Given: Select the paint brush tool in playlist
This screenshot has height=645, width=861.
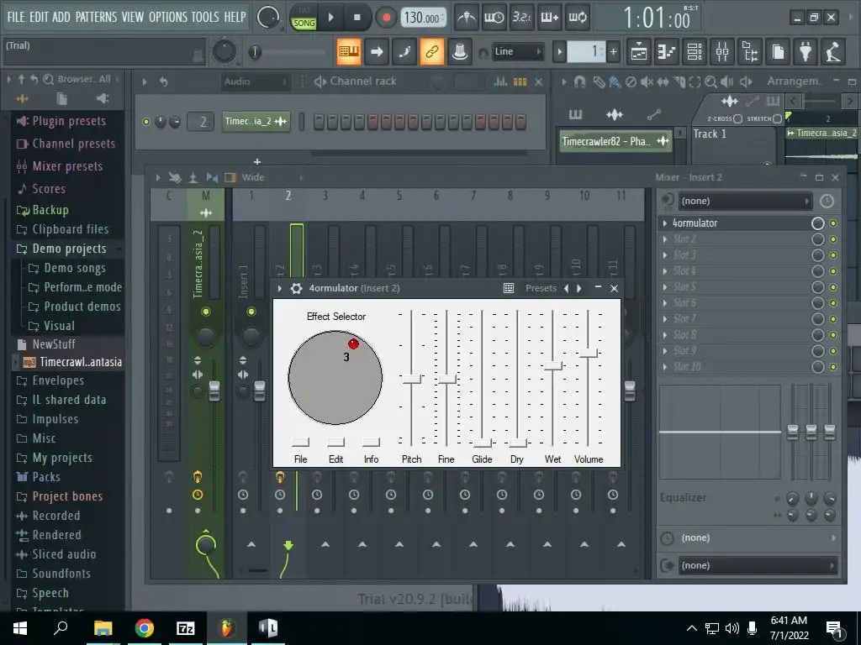Looking at the screenshot, I should tap(615, 81).
